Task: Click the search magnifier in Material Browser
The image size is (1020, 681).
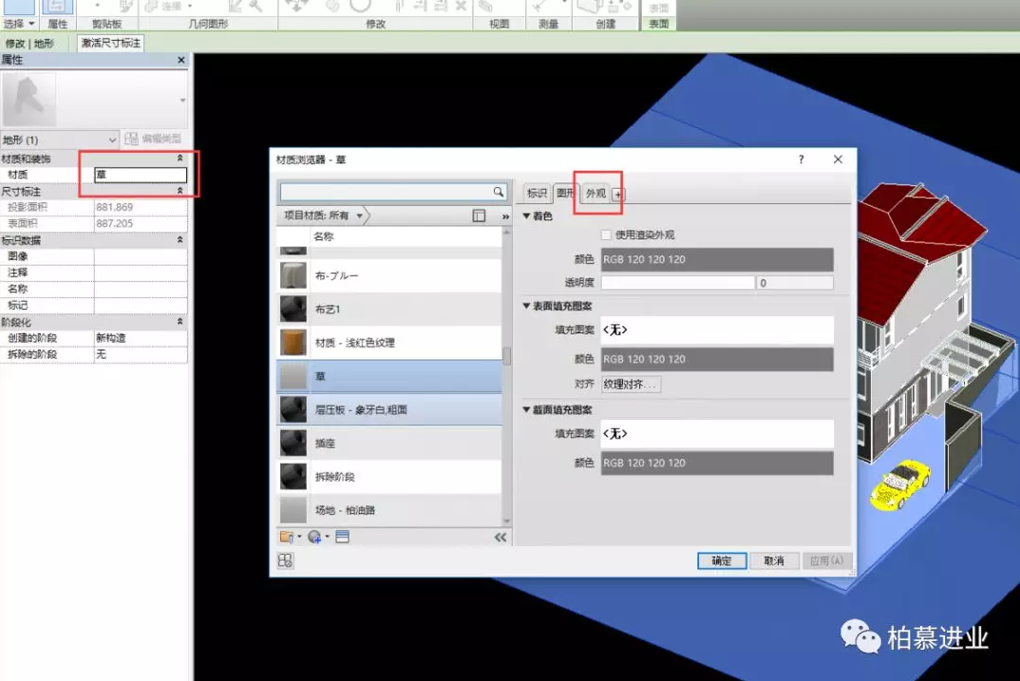Action: [x=499, y=191]
